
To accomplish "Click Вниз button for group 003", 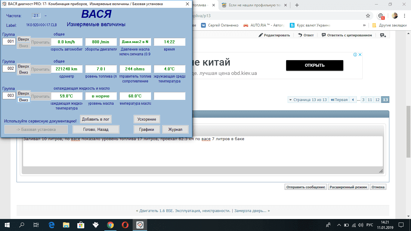I will (23, 100).
